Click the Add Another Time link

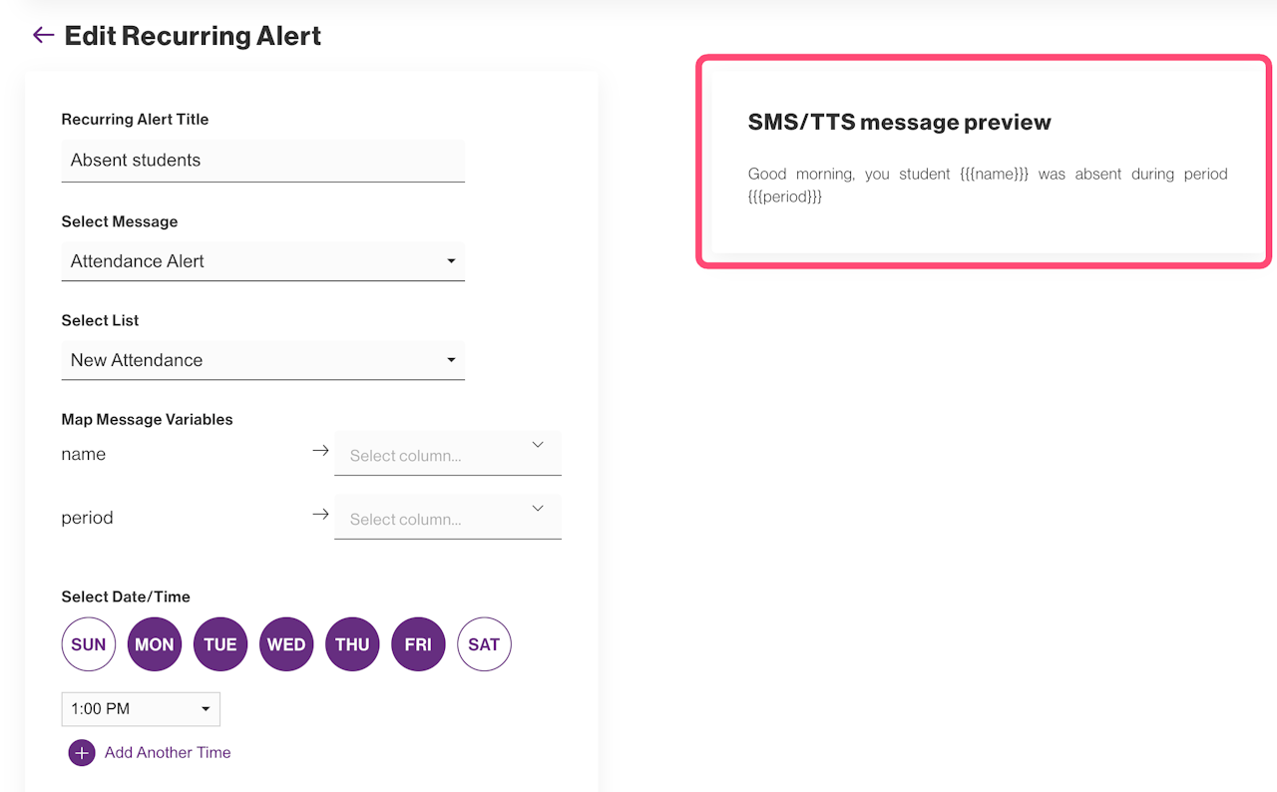[x=168, y=753]
